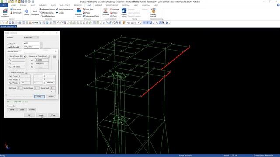Image resolution: width=280 pixels, height=157 pixels.
Task: Click the OK button in Load Members
Action: click(x=29, y=115)
